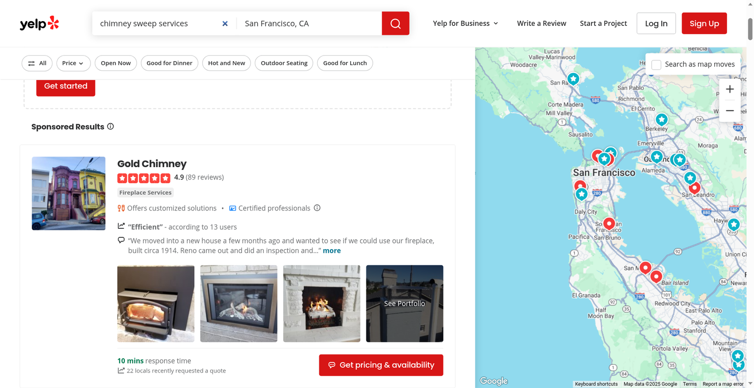Click the 89 reviews count text
The height and width of the screenshot is (388, 754).
click(x=205, y=177)
